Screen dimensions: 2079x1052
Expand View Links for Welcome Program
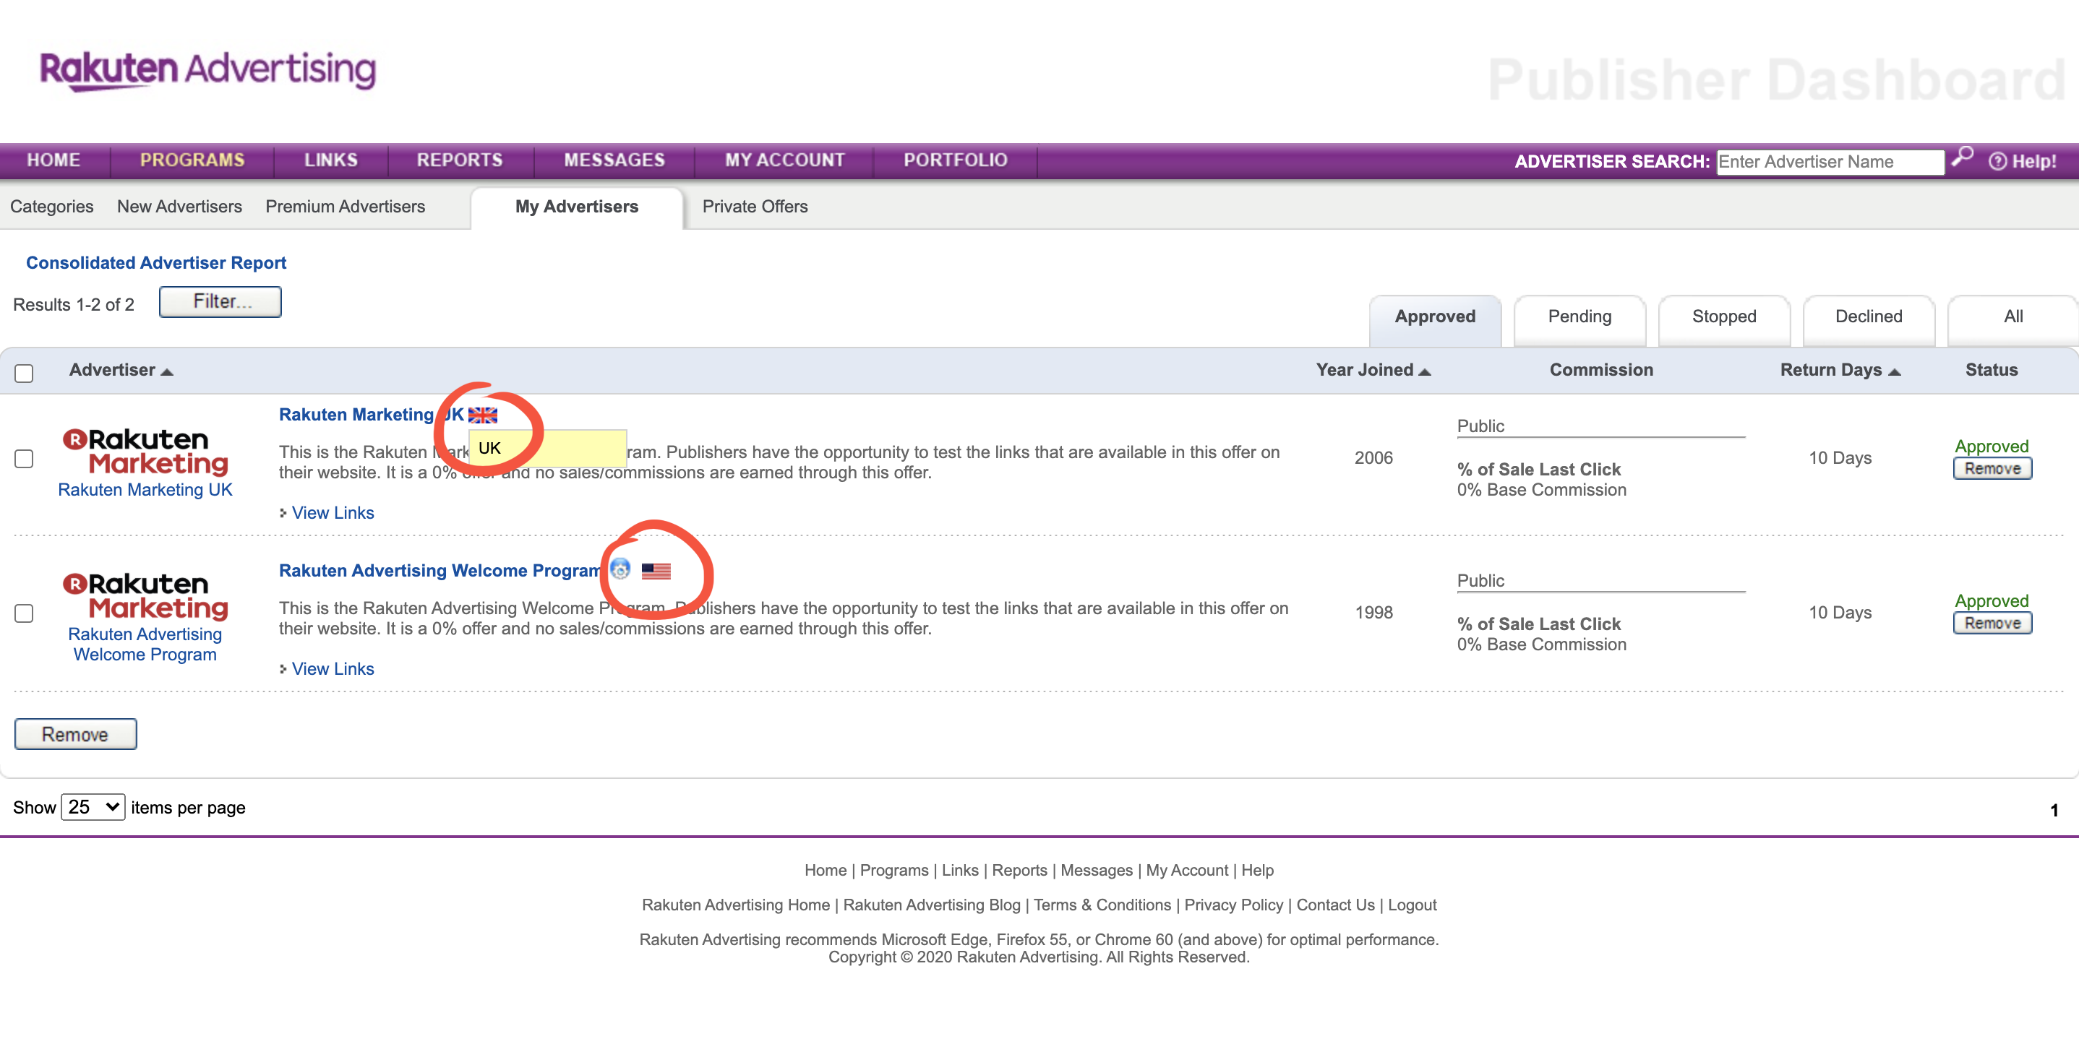tap(333, 669)
